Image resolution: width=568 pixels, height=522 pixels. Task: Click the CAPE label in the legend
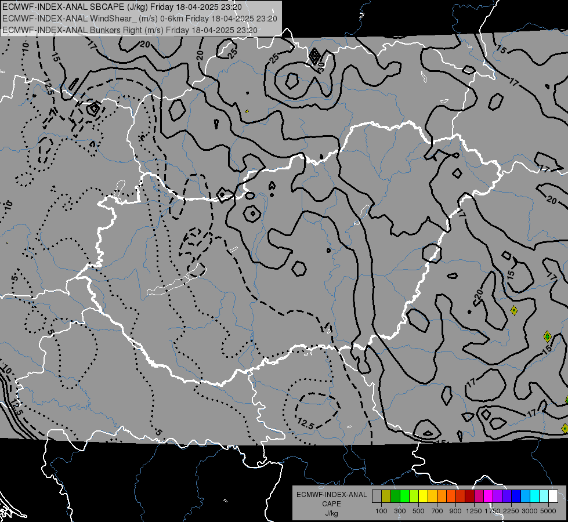pos(331,504)
